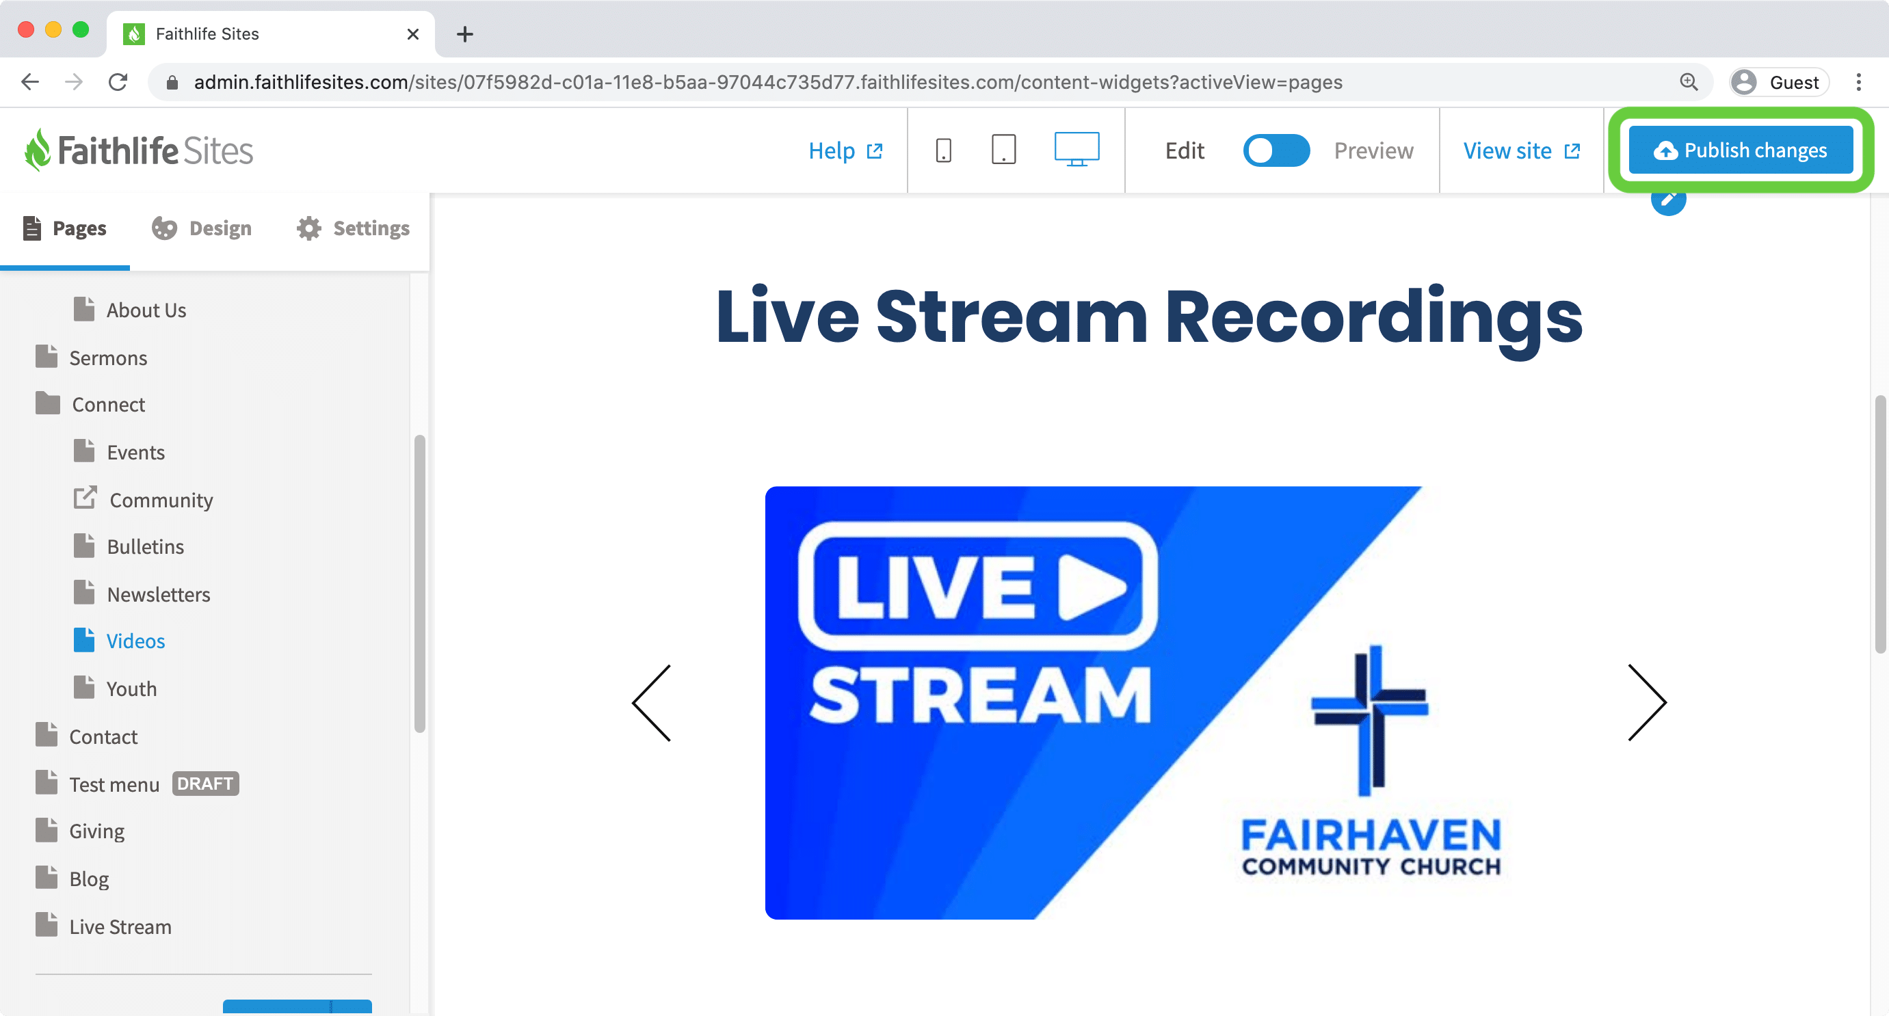Viewport: 1889px width, 1016px height.
Task: Click the blue Videos page icon
Action: pyautogui.click(x=83, y=639)
